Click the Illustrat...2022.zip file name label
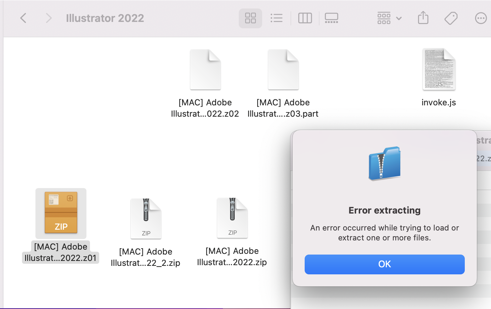The height and width of the screenshot is (309, 491). coord(232,257)
